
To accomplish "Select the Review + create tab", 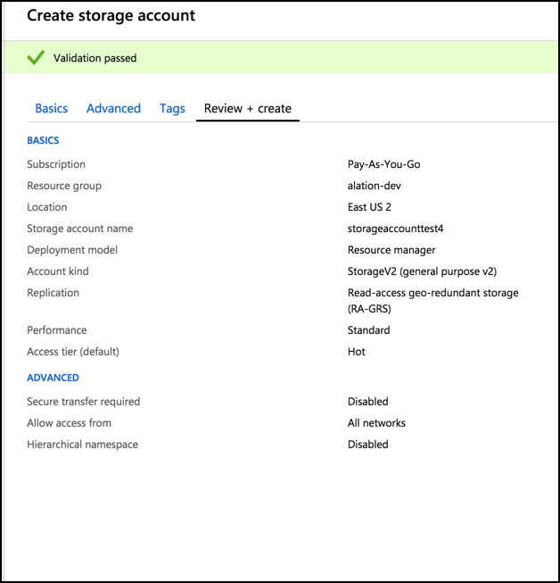I will click(248, 109).
